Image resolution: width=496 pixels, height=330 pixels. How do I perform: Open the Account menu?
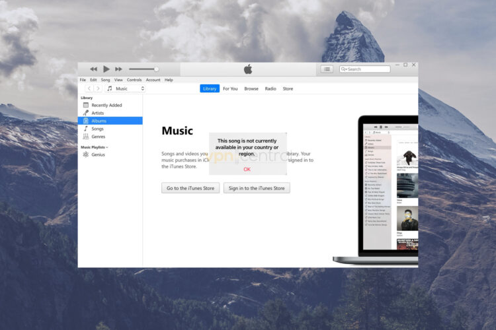click(x=153, y=80)
